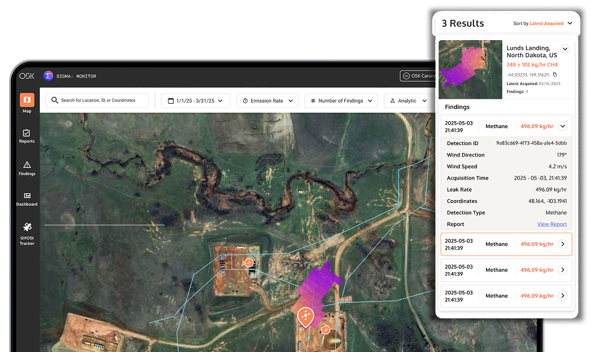Click the Lunds Landing, North Dakota title
591x352 pixels.
(531, 52)
